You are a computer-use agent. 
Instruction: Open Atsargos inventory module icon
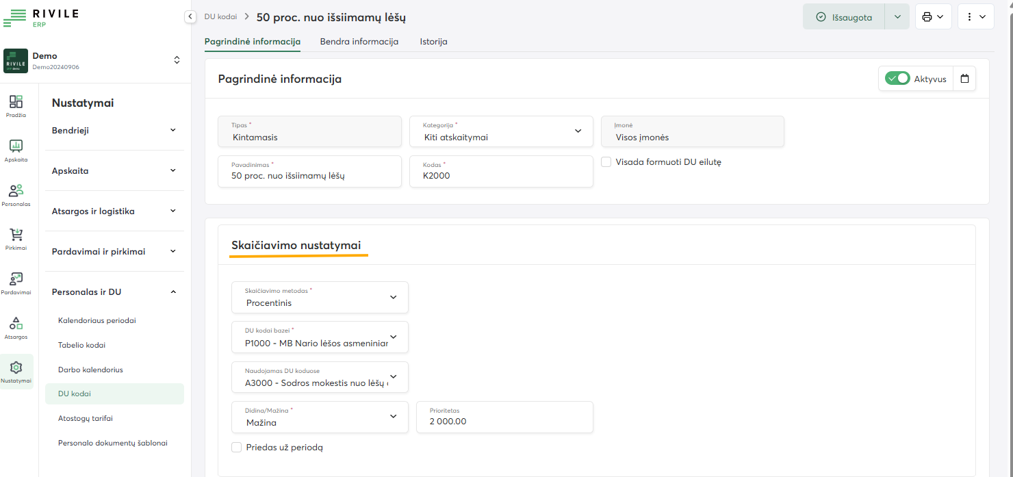[x=16, y=324]
